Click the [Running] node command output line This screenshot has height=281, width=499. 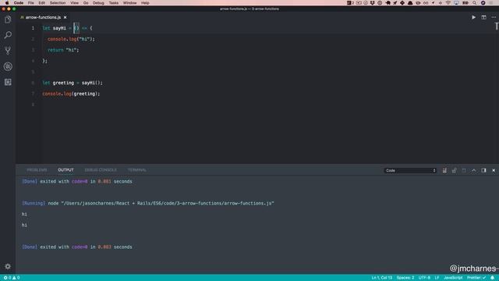coord(148,203)
